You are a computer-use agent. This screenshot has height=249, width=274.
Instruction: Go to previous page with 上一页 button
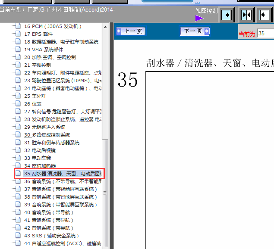pos(131,31)
